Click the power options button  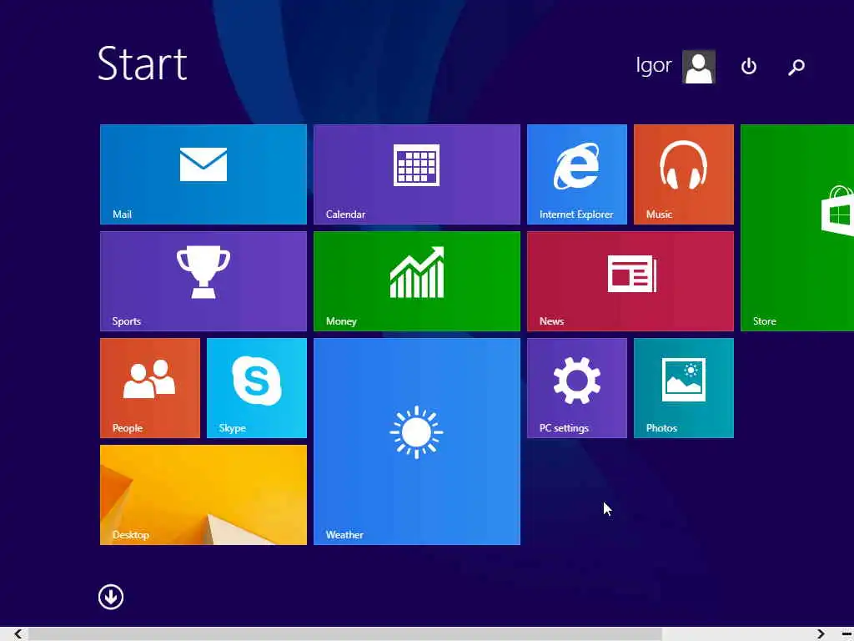click(749, 67)
